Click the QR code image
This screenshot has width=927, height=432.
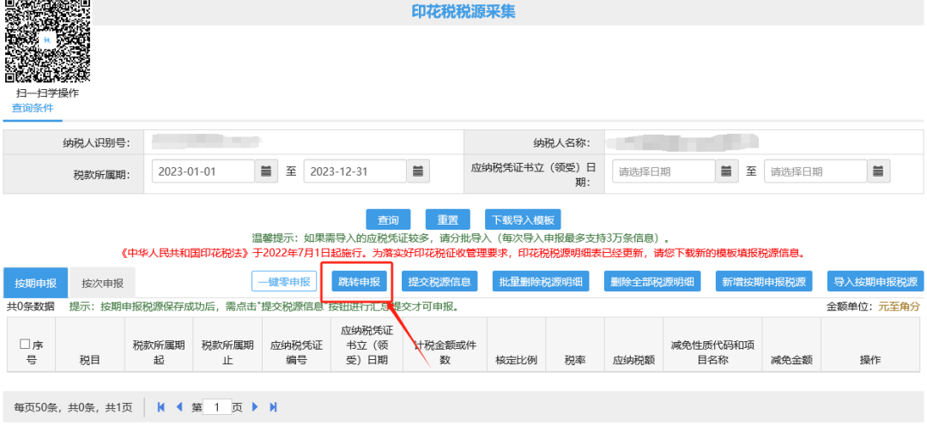tap(45, 43)
